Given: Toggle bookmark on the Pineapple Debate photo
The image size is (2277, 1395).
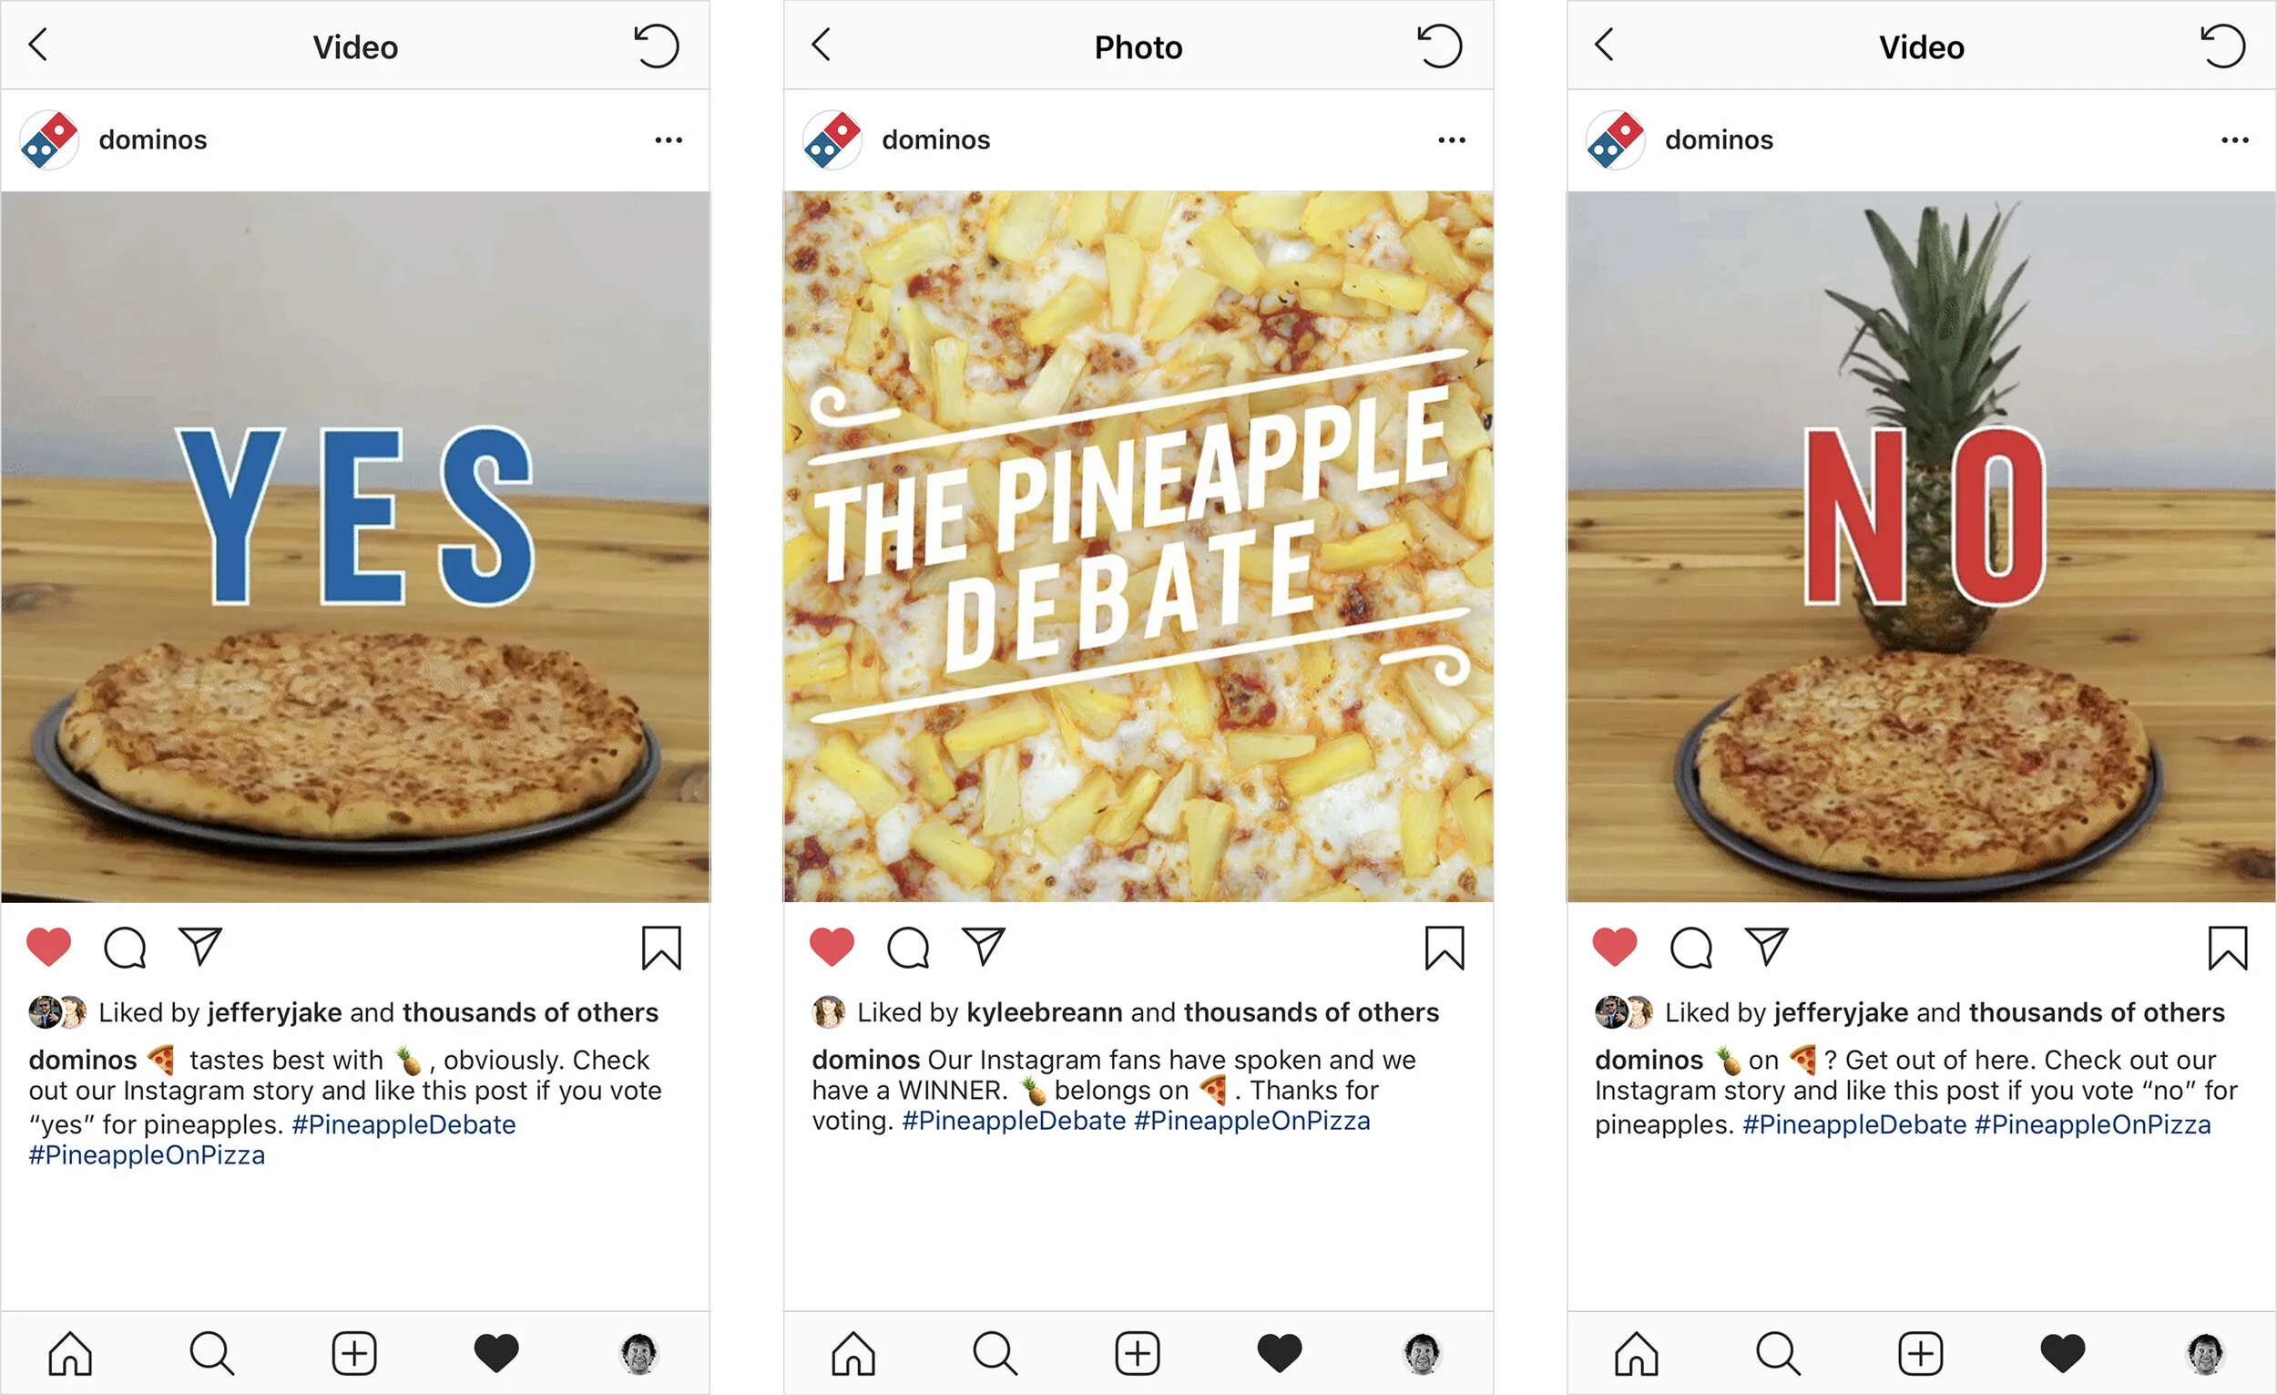Looking at the screenshot, I should (x=1445, y=948).
